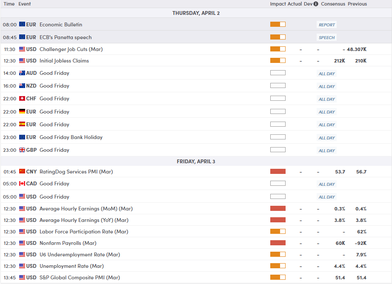Image resolution: width=392 pixels, height=284 pixels.
Task: Open Good Friday Bank Holiday event
Action: coord(71,137)
